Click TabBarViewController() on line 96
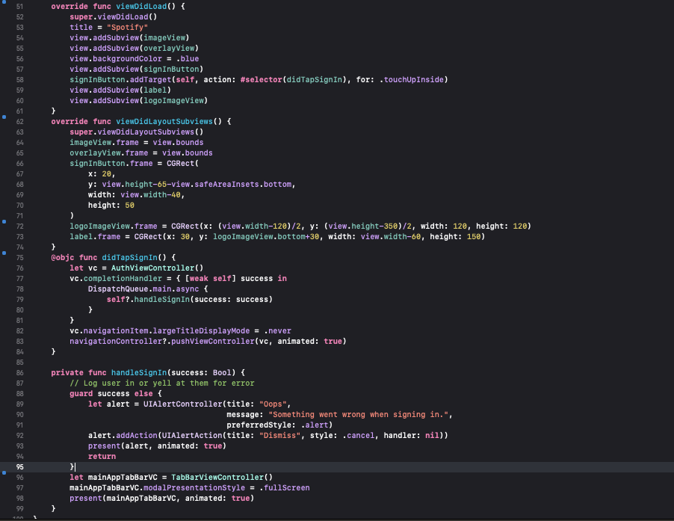This screenshot has height=521, width=674. (x=222, y=477)
